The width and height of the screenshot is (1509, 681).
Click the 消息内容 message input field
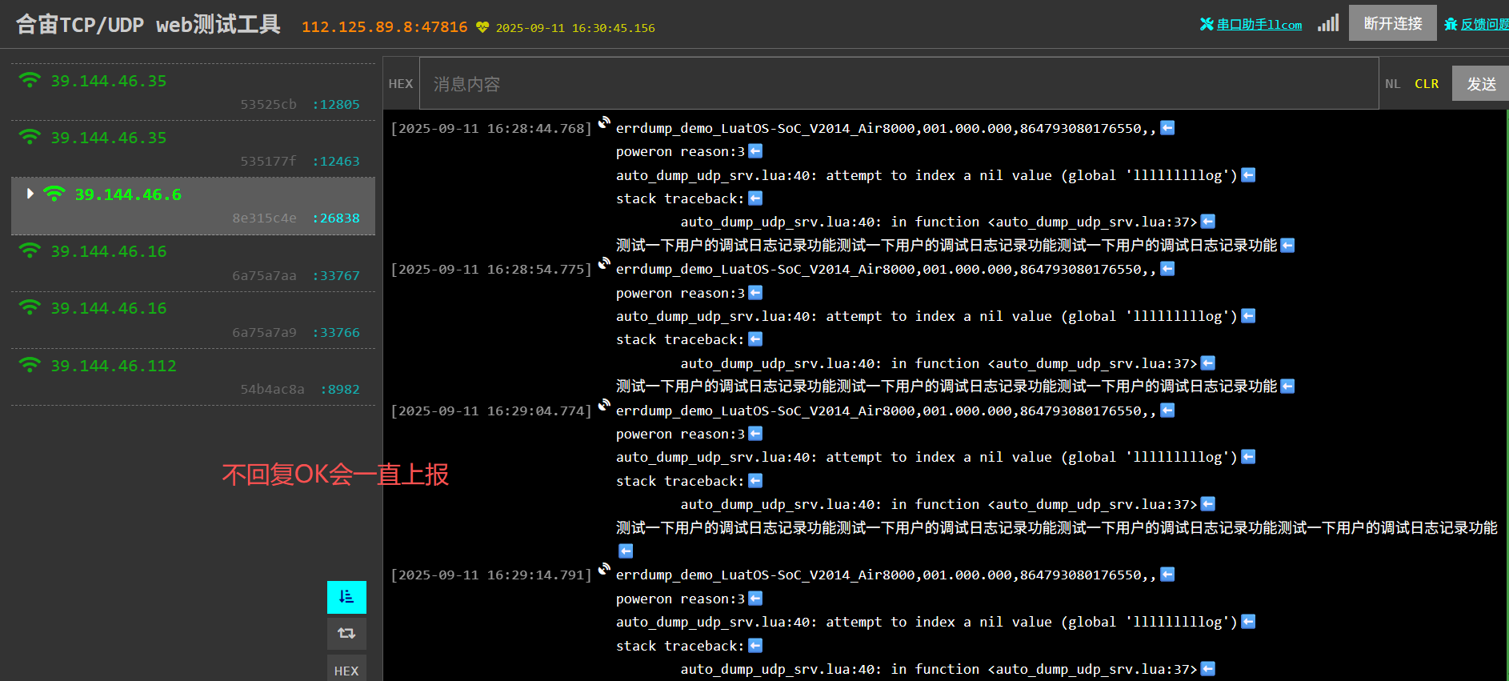pyautogui.click(x=898, y=84)
